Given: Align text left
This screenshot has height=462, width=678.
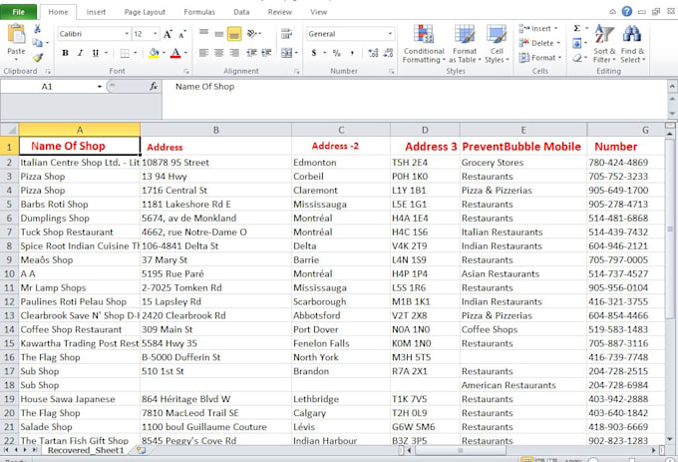Looking at the screenshot, I should [x=203, y=53].
